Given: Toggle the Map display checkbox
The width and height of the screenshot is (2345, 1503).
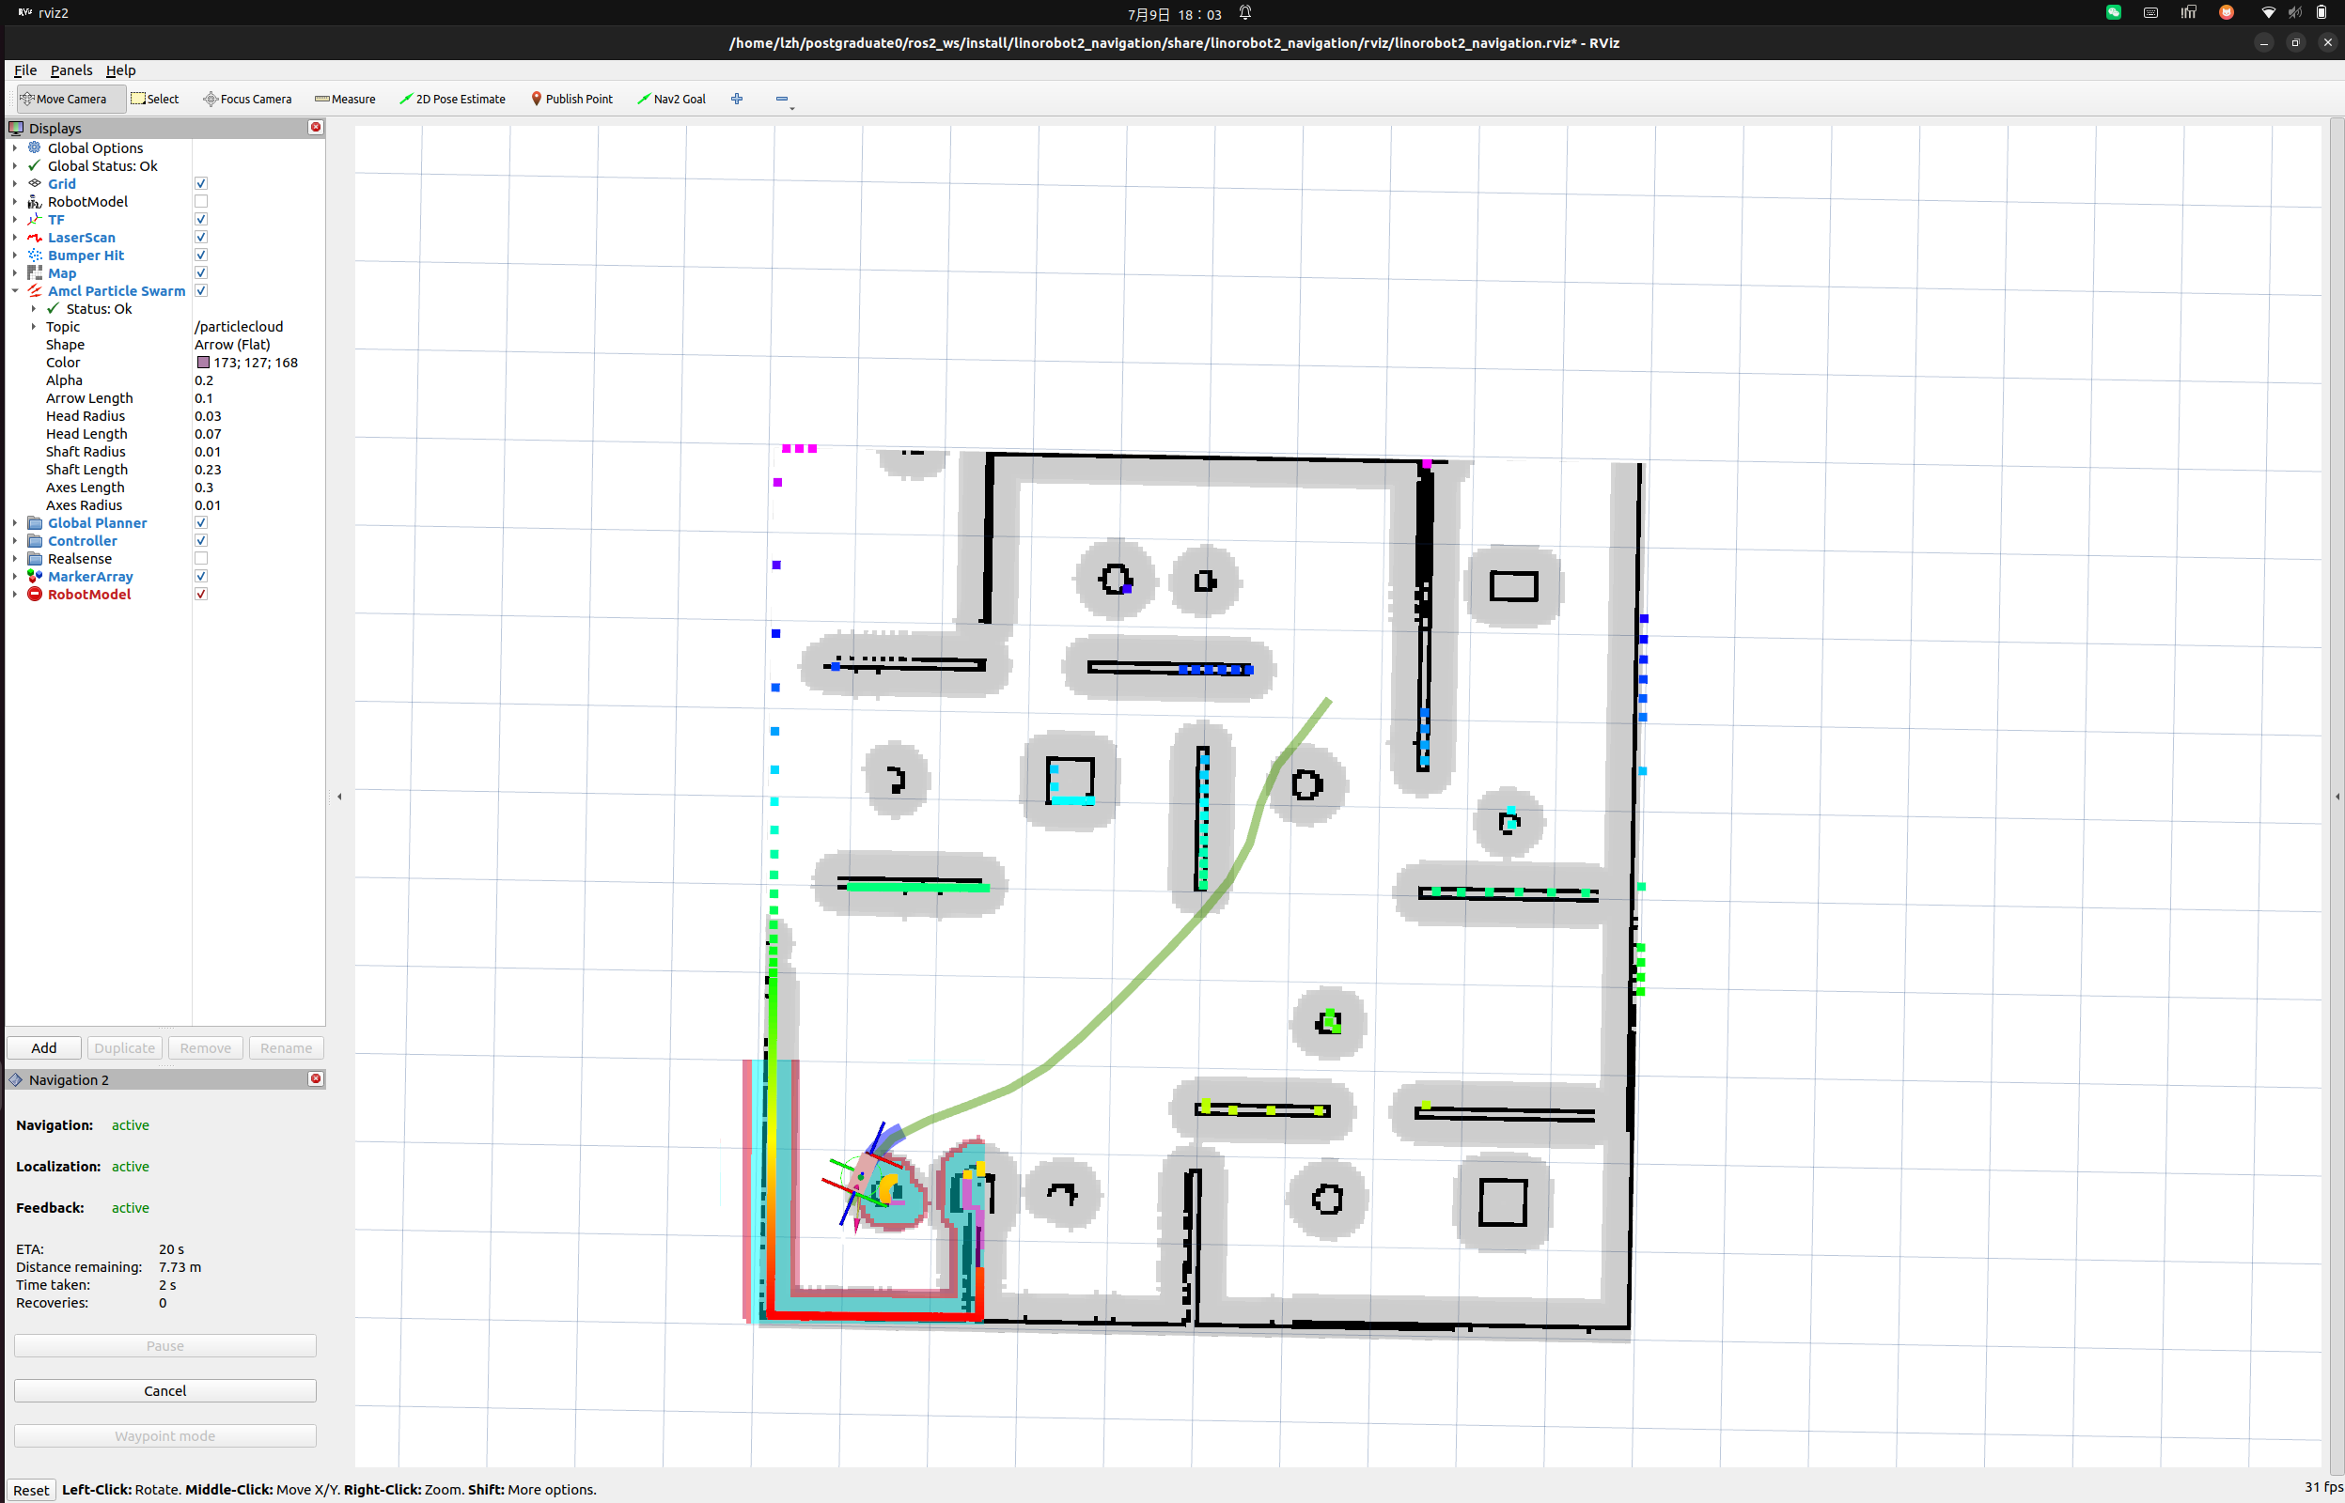Looking at the screenshot, I should 201,273.
